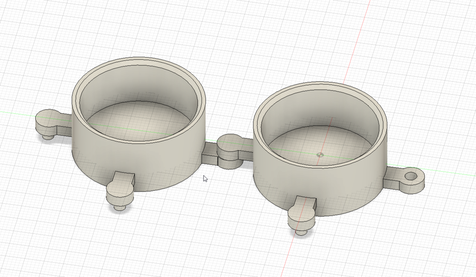Select the right ring's top rim face
The width and height of the screenshot is (476, 277).
(x=321, y=86)
